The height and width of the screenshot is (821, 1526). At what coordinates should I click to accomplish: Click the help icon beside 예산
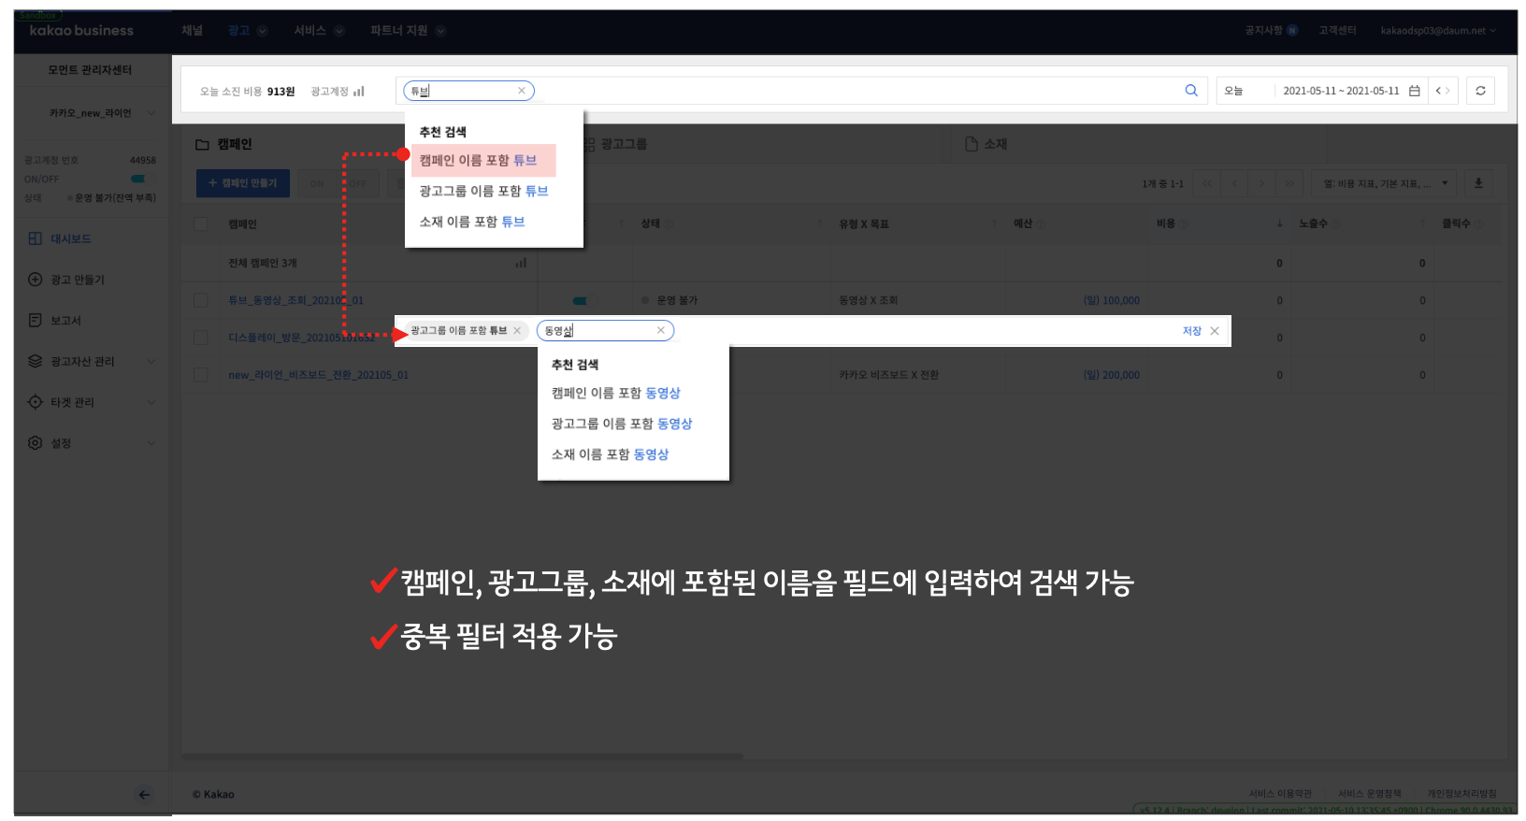pos(1041,223)
